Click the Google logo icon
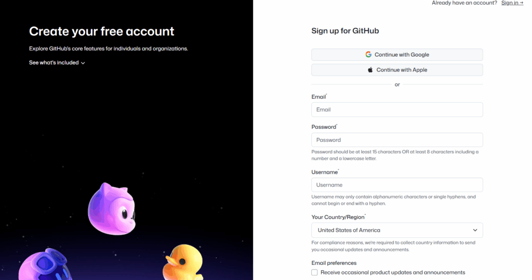Viewport: 532px width, 280px height. pos(368,55)
